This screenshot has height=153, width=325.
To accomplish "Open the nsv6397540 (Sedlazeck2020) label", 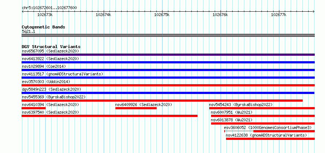I will (x=50, y=112).
